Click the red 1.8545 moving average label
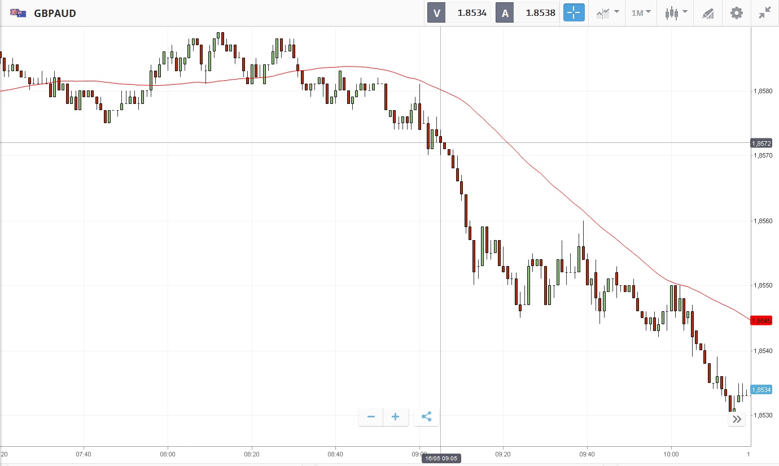 tap(762, 321)
